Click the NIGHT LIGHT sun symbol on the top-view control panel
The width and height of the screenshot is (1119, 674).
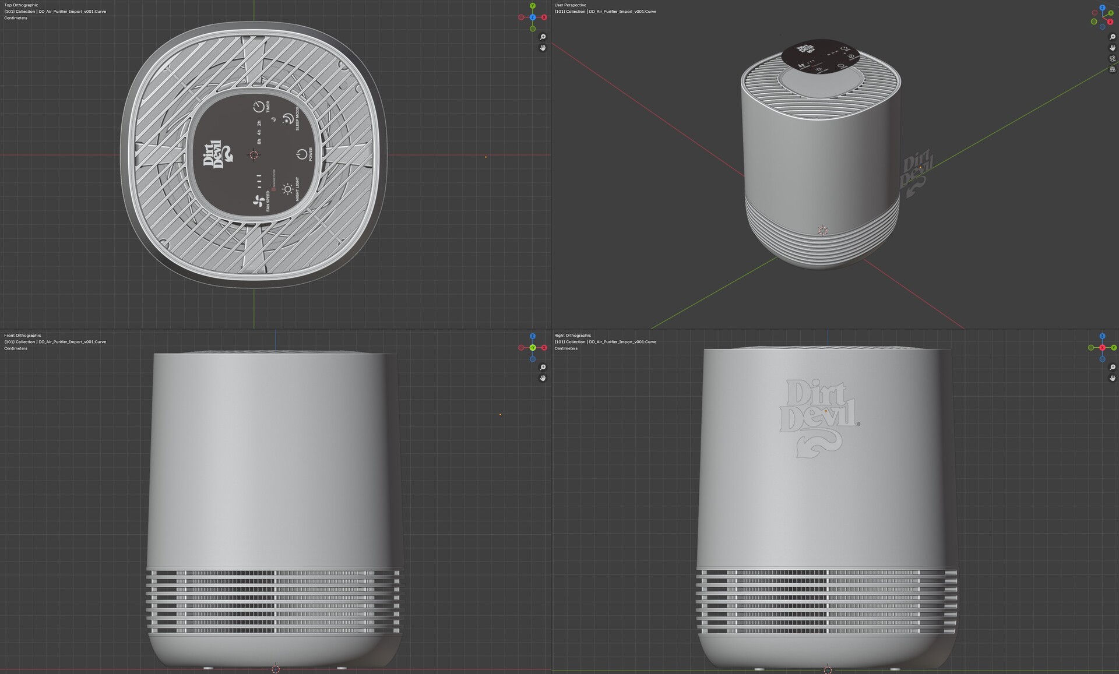pos(287,189)
